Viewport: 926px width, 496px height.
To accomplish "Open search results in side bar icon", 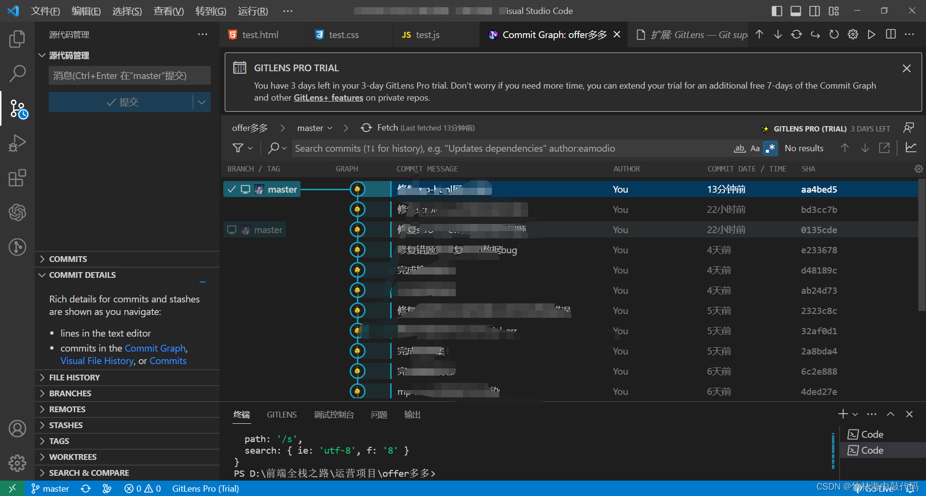I will tap(885, 148).
